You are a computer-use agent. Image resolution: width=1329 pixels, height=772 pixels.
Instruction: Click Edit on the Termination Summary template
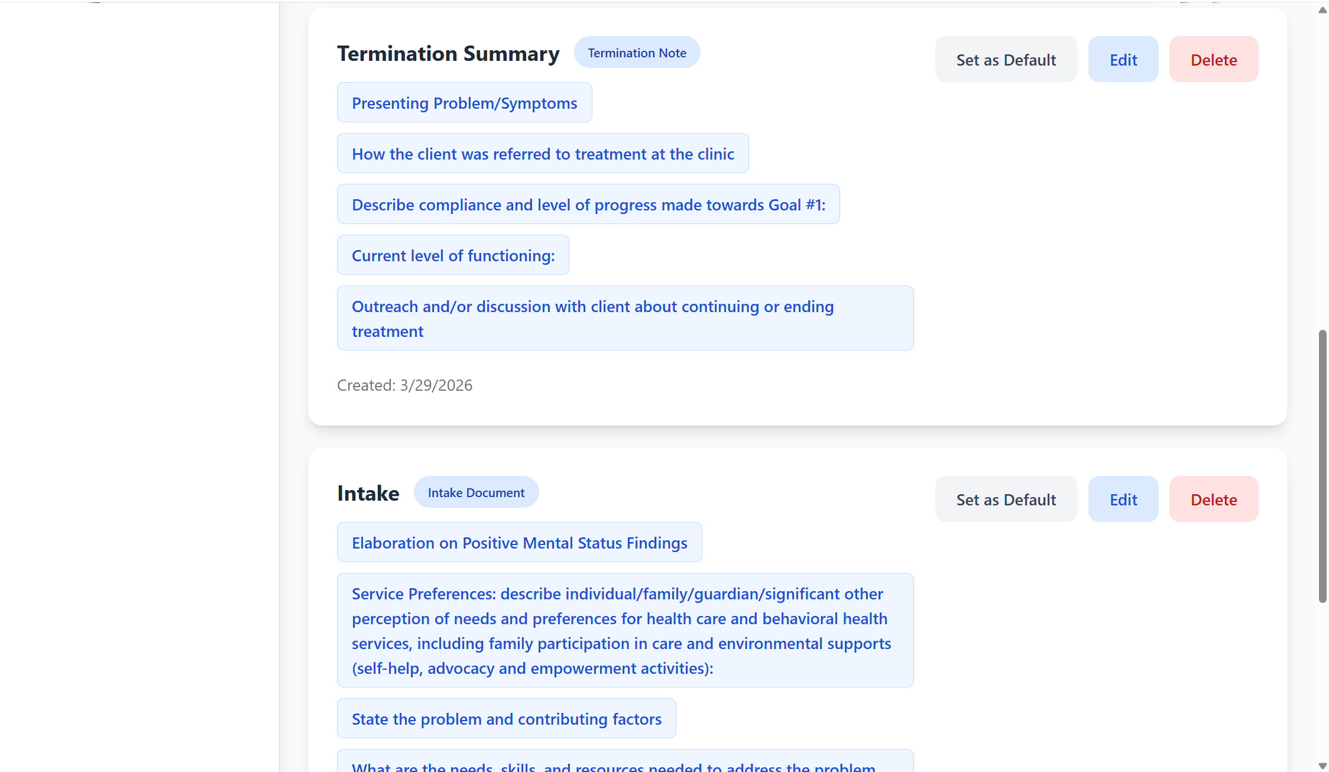pyautogui.click(x=1123, y=59)
